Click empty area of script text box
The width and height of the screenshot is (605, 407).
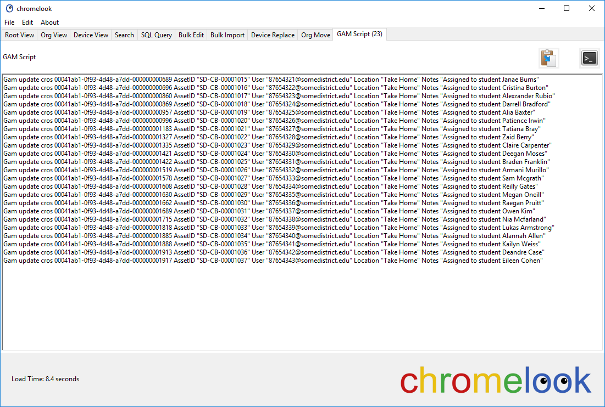pos(302,308)
